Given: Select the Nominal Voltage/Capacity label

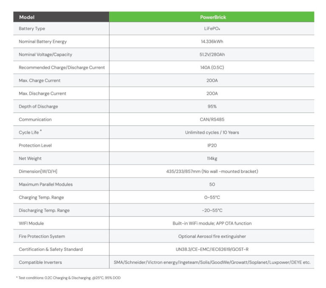Looking at the screenshot, I should (x=45, y=54).
